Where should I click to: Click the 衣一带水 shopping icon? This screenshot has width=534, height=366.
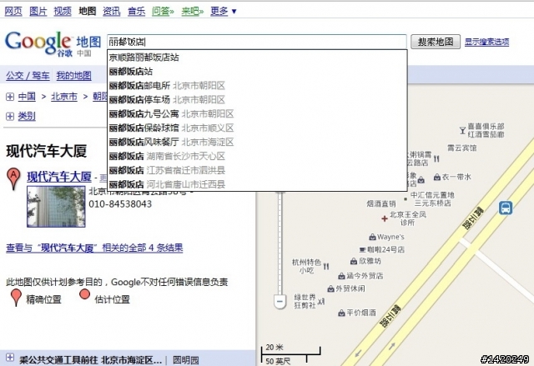click(x=437, y=177)
